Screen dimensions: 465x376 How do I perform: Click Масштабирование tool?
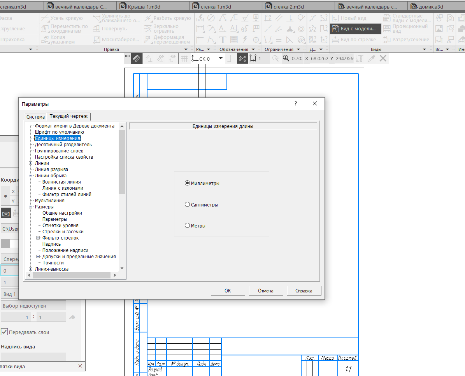pyautogui.click(x=116, y=39)
